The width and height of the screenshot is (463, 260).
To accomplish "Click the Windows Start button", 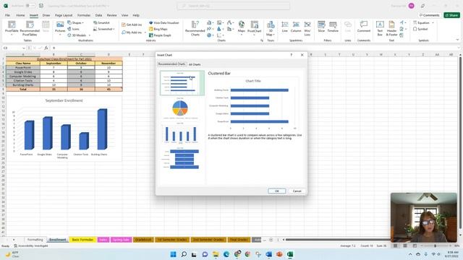I will pos(174,254).
